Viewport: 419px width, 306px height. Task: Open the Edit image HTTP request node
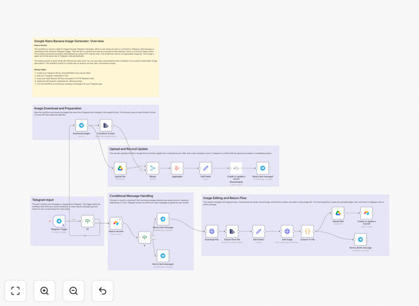point(287,231)
